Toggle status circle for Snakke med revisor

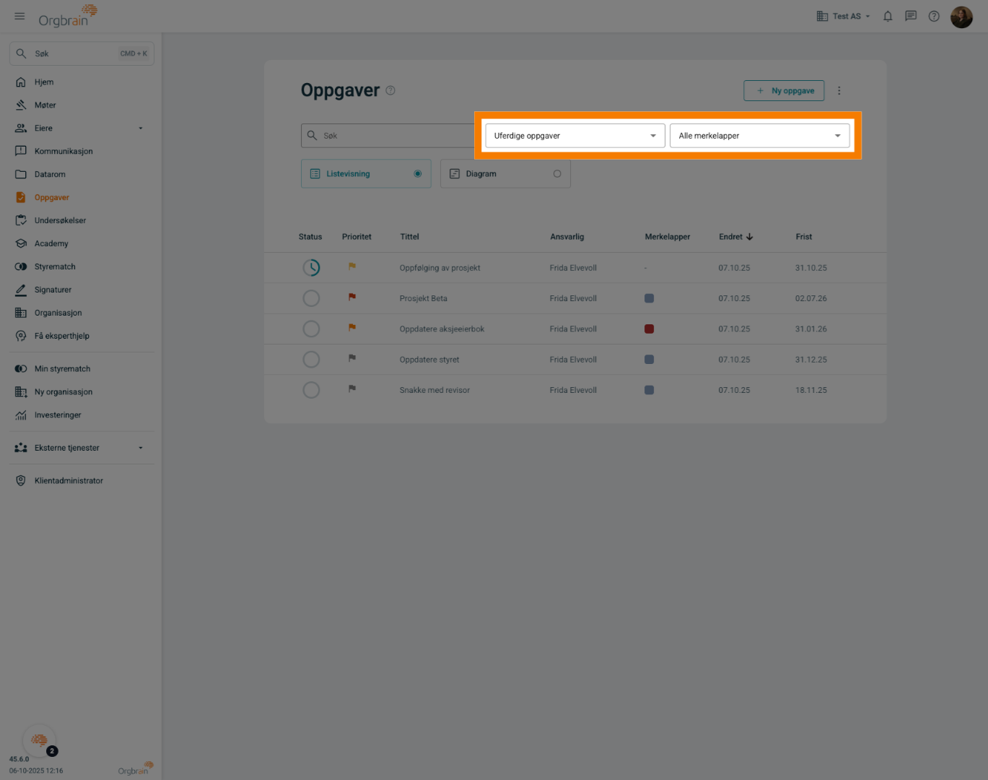311,390
